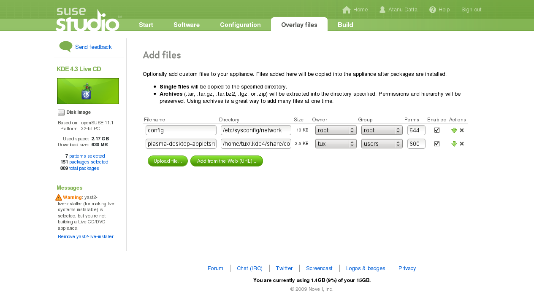Screen dimensions: 534x295
Task: Toggle Enabled checkbox for config file
Action: (437, 130)
